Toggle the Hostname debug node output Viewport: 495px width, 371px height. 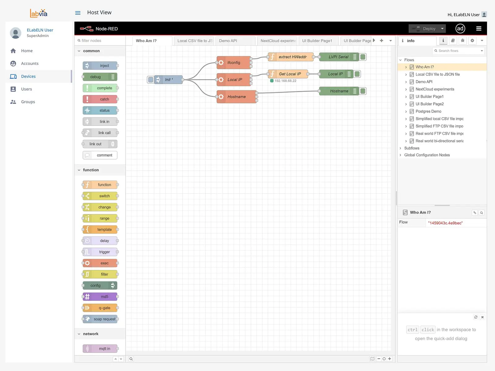[363, 91]
